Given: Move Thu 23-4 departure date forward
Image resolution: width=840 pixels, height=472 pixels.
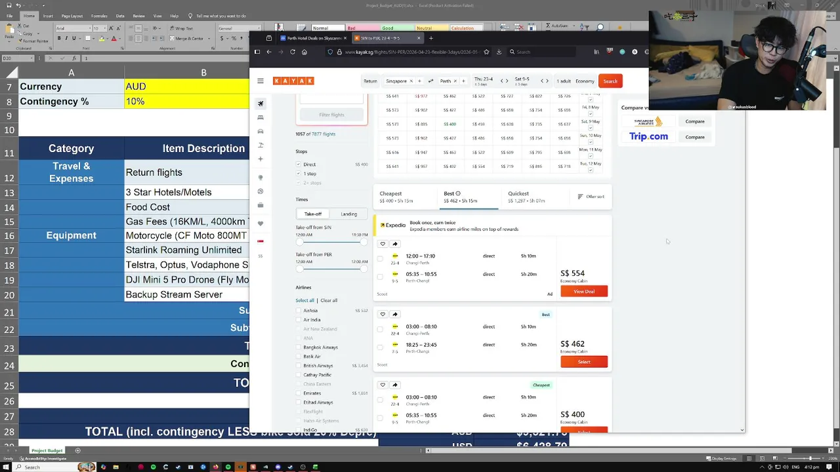Looking at the screenshot, I should pyautogui.click(x=507, y=81).
